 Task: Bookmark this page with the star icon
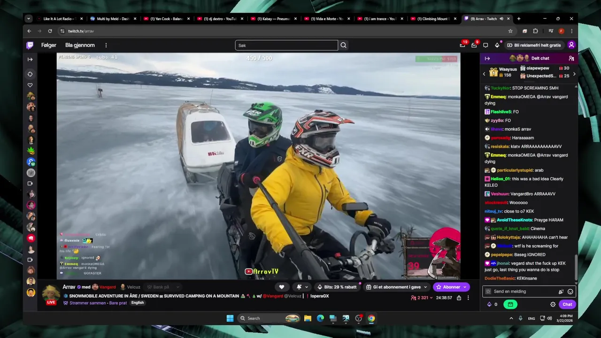tap(510, 31)
